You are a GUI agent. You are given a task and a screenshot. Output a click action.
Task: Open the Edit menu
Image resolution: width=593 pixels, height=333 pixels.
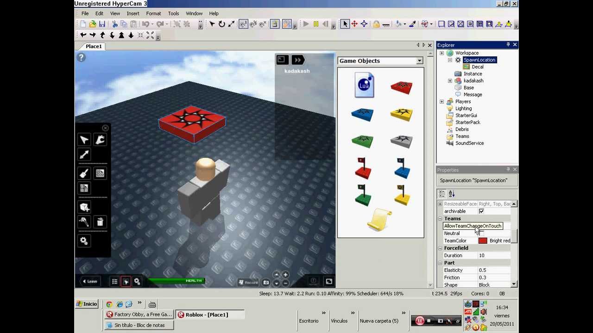point(99,13)
